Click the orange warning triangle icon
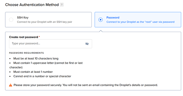This screenshot has height=96, width=183. [x=11, y=85]
